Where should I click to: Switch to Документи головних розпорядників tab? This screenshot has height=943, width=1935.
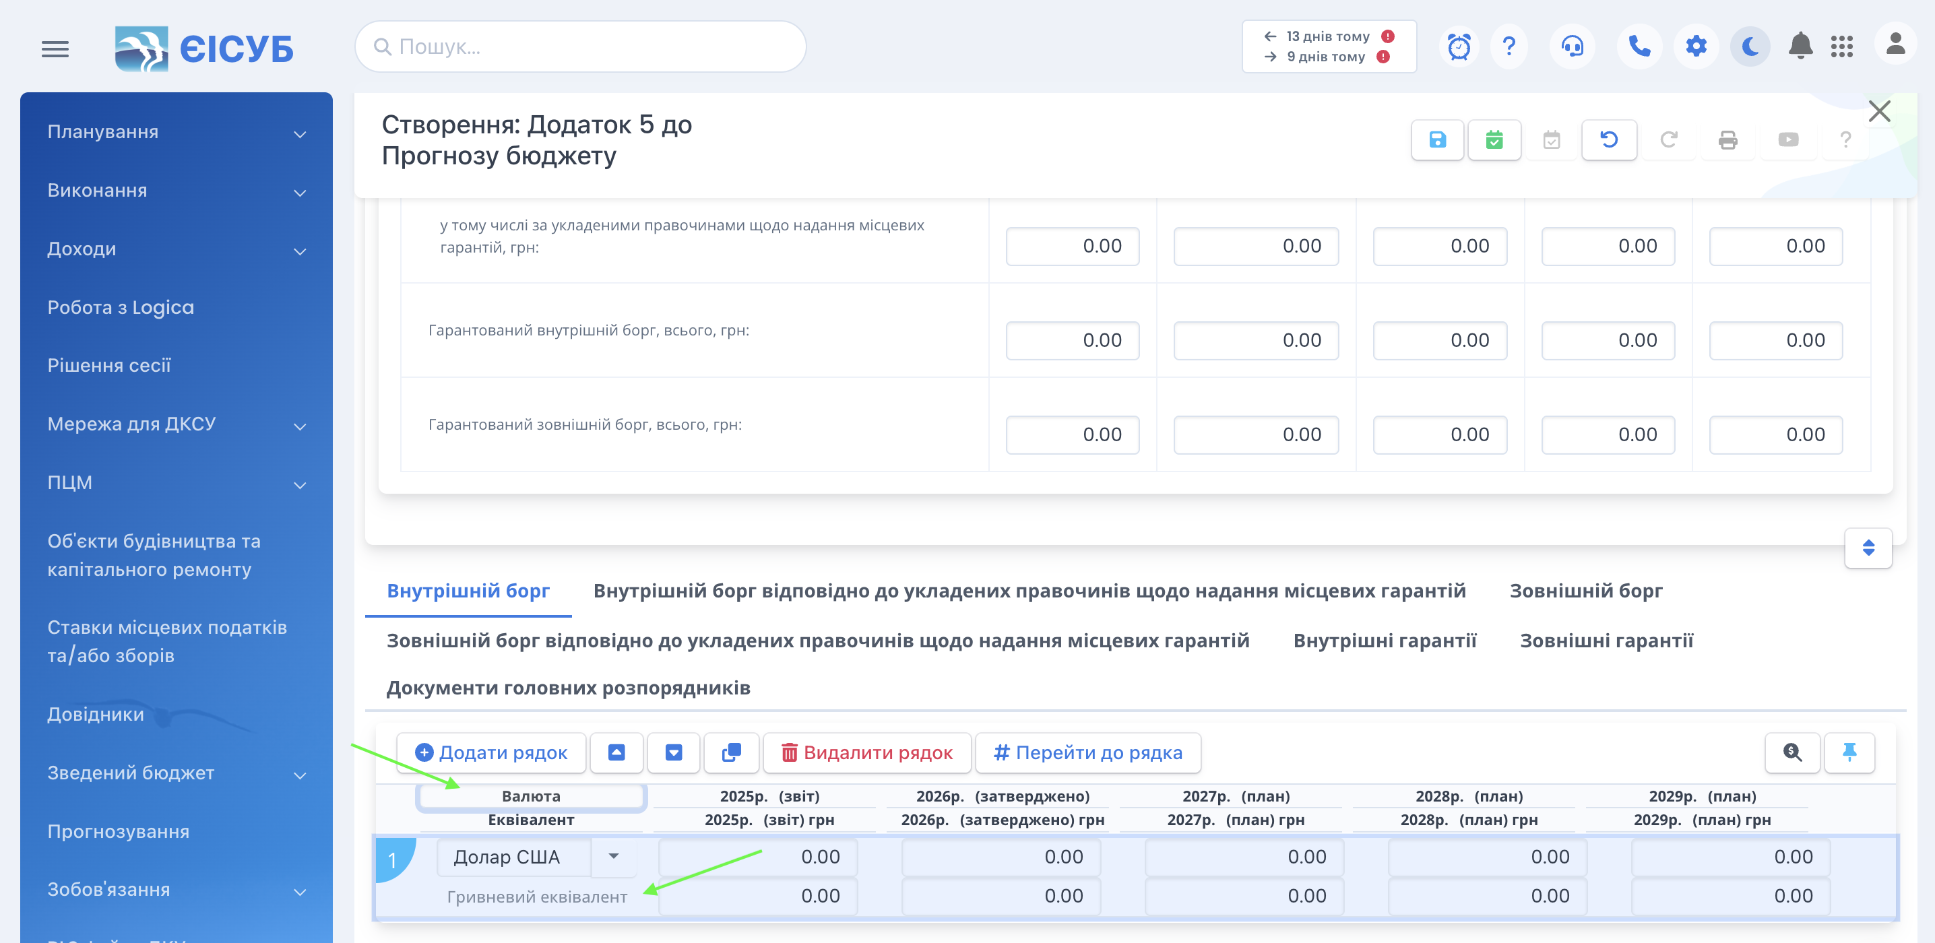[568, 688]
